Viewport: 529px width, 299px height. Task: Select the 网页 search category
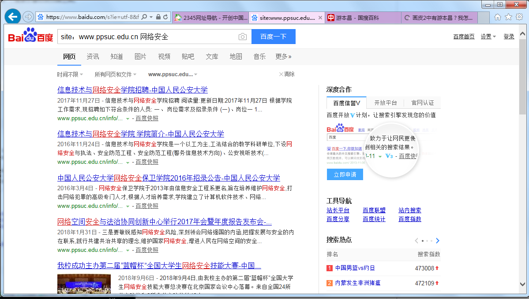69,56
